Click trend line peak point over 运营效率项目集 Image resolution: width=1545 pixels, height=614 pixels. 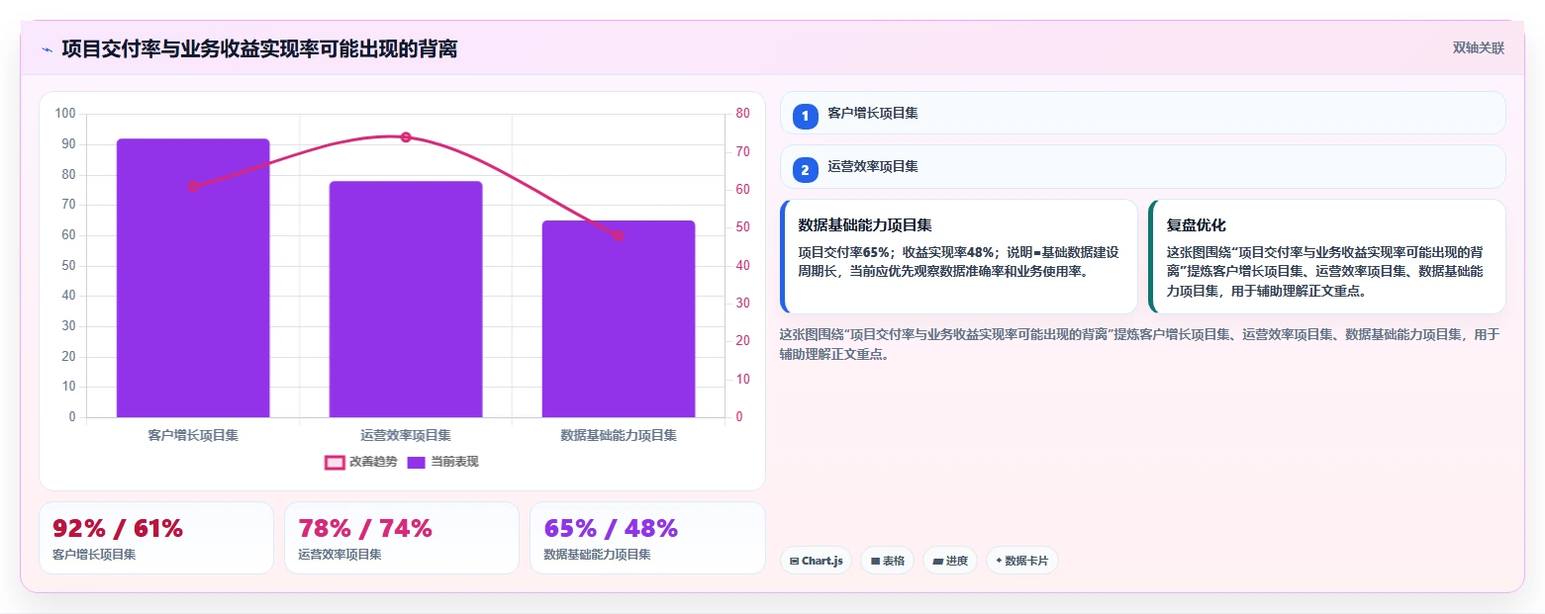coord(406,136)
